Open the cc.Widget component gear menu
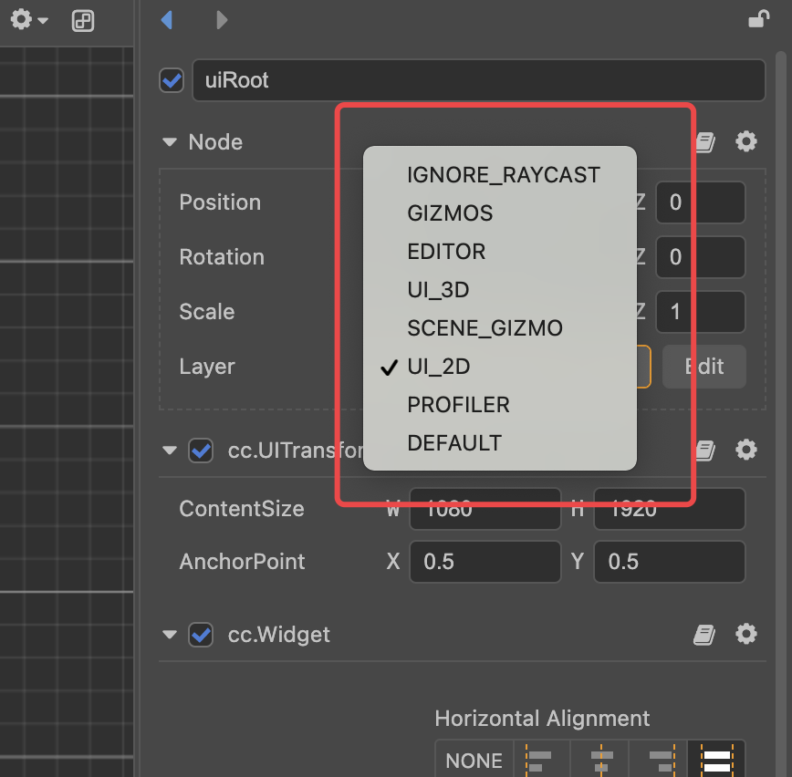The width and height of the screenshot is (792, 777). 746,634
